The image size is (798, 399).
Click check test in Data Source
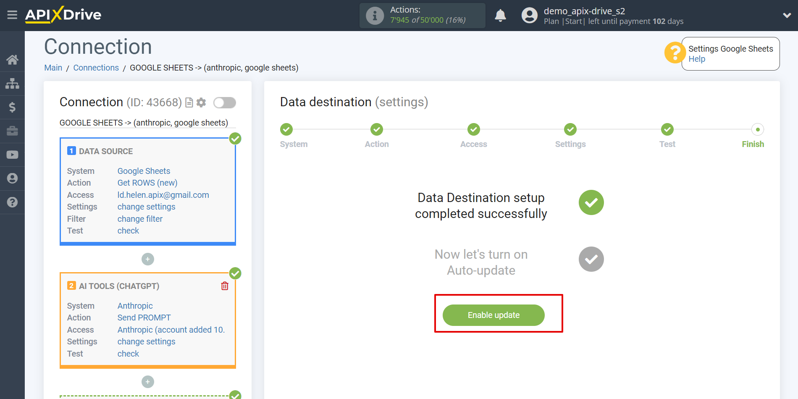point(128,231)
